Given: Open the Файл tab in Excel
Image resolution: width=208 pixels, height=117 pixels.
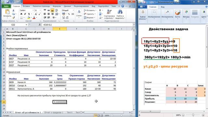Looking at the screenshot, I should click(x=6, y=6).
